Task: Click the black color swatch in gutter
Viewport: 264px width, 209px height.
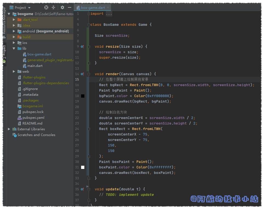Action: pos(83,96)
